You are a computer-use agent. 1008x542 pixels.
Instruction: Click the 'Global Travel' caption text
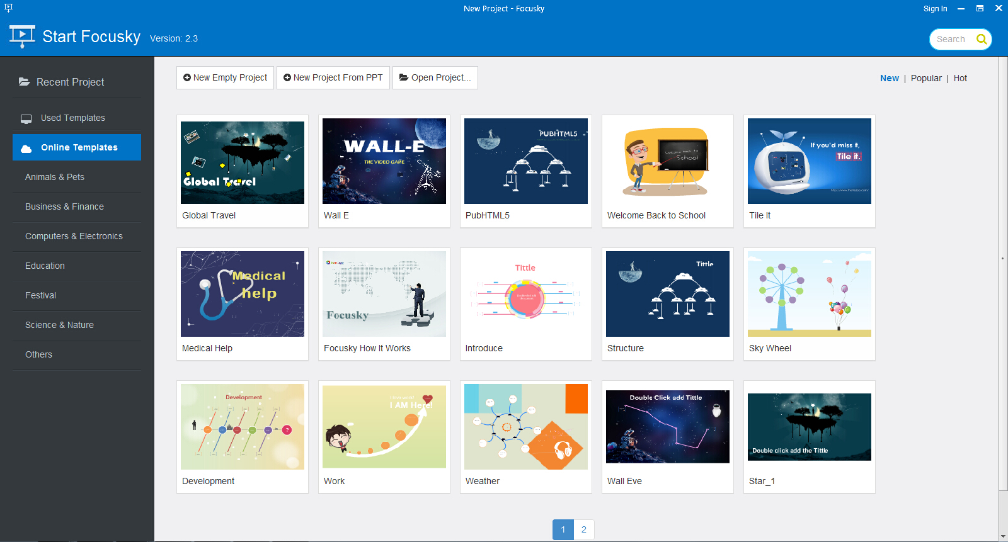coord(209,215)
